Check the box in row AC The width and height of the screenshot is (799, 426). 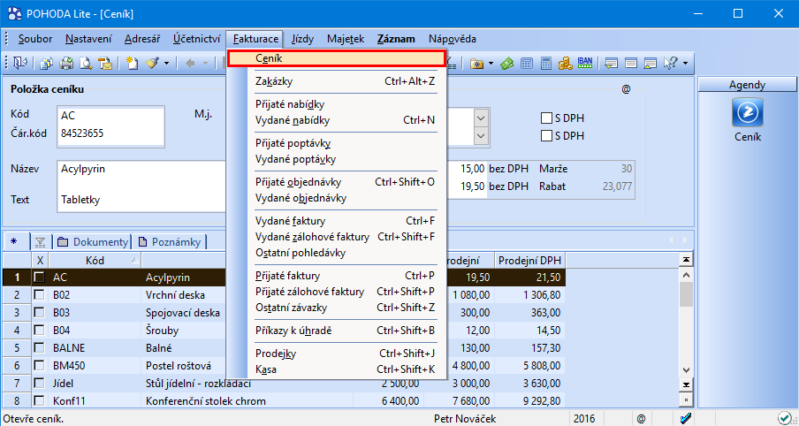39,278
